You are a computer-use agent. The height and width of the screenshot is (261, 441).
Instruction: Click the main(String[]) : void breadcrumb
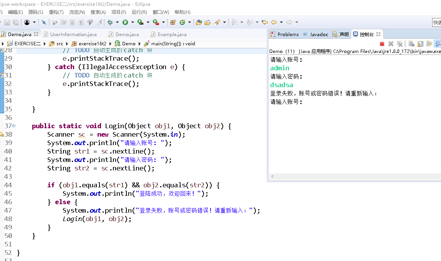point(169,43)
